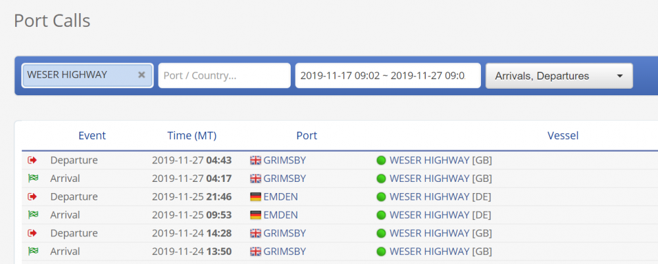
Task: Click green status dot in 13:50 arrival row
Action: [x=381, y=252]
